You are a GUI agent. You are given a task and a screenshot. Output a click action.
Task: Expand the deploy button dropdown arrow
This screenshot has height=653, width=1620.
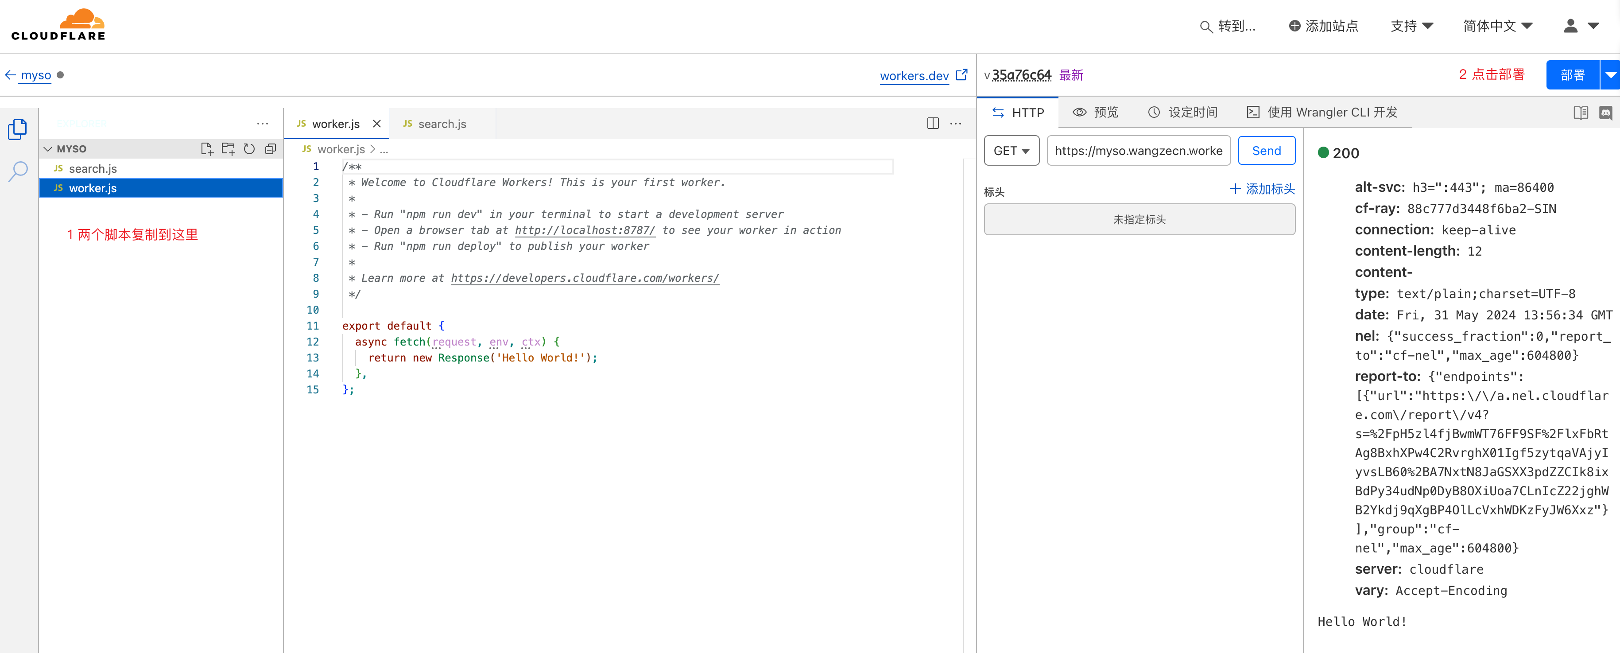[1610, 75]
